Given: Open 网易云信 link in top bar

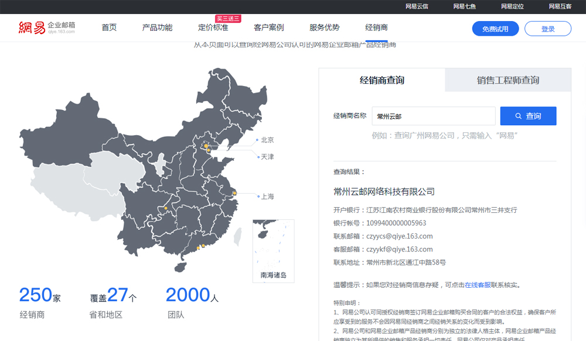Looking at the screenshot, I should (x=417, y=6).
